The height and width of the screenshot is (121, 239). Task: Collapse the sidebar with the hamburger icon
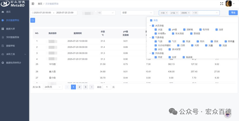tap(33, 4)
